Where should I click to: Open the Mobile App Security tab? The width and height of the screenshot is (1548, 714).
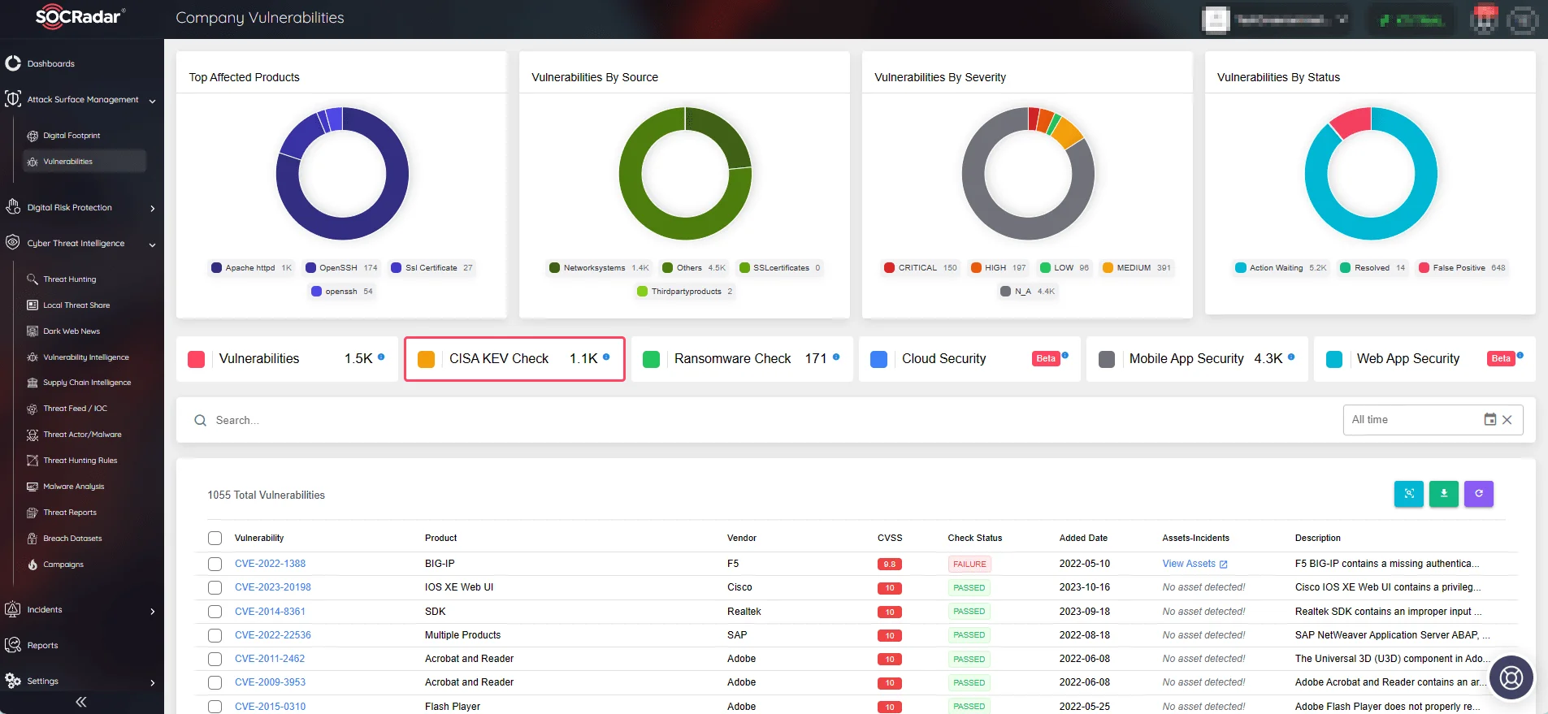click(1197, 359)
